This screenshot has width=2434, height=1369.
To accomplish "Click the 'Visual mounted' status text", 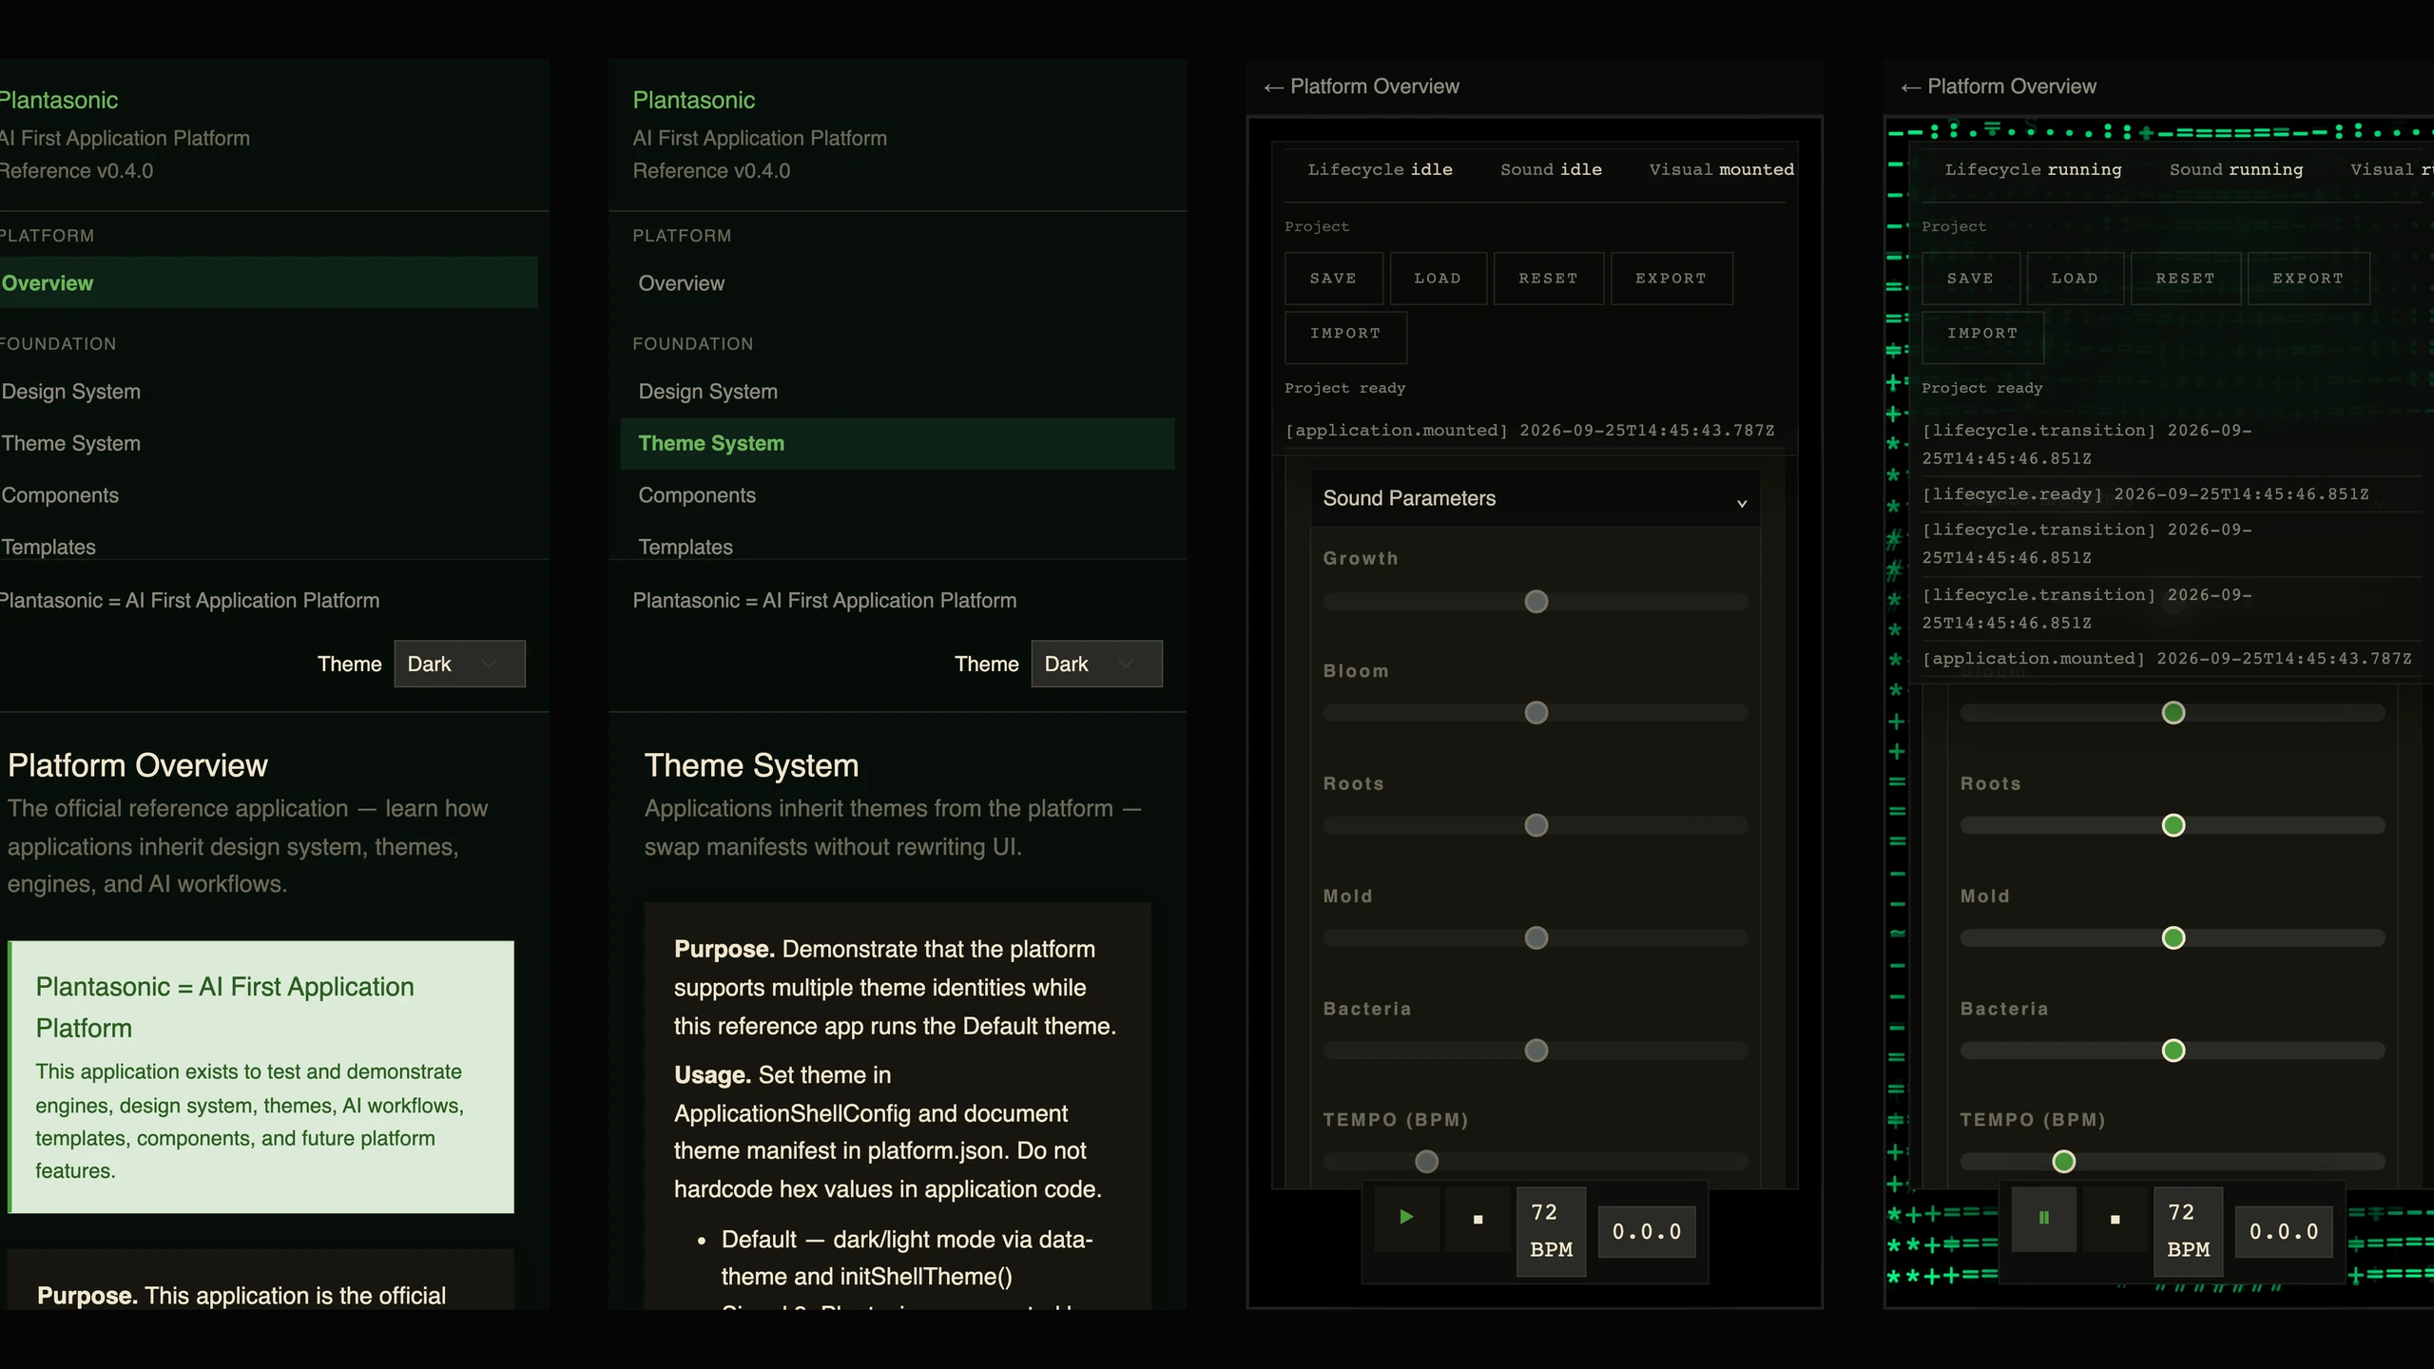I will coord(1721,169).
